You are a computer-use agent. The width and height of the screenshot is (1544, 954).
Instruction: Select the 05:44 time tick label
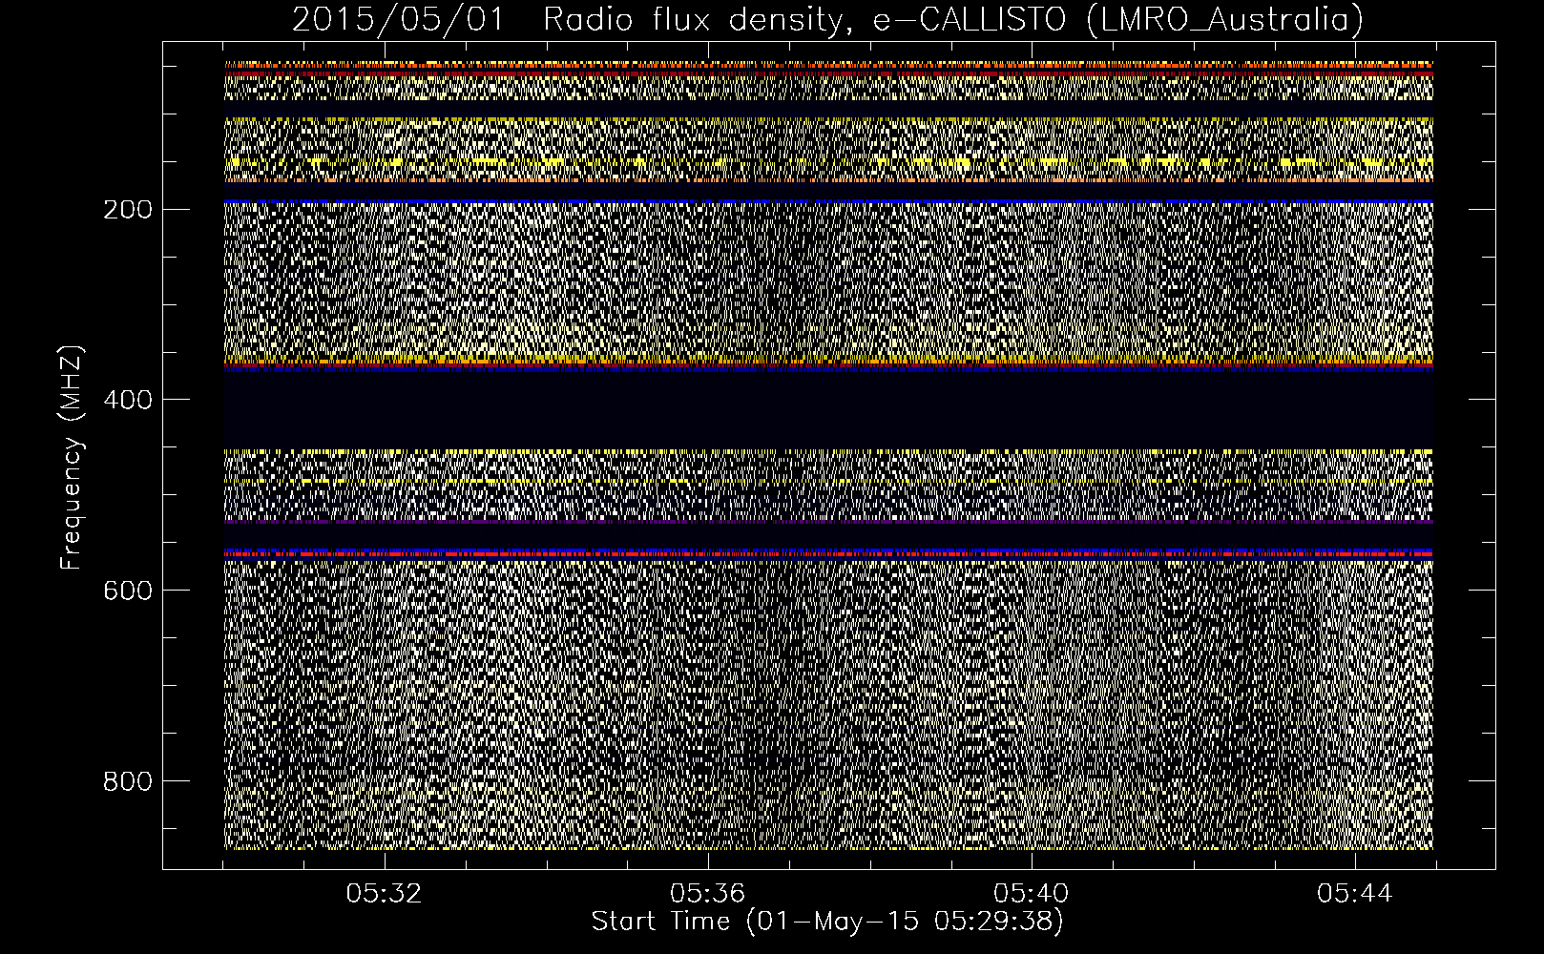[x=1354, y=894]
